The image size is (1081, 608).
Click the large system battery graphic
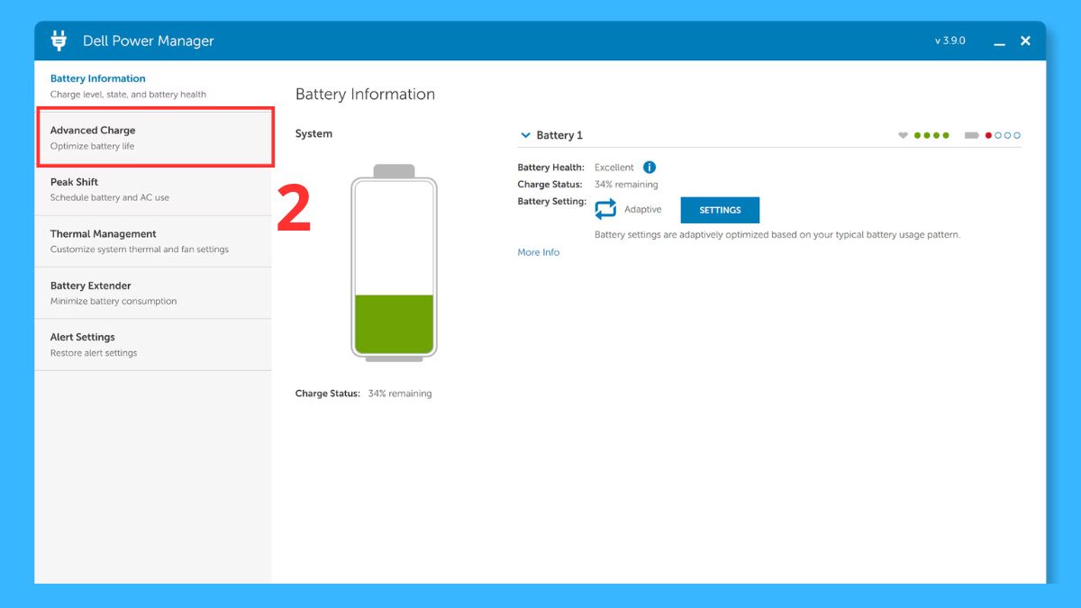click(x=394, y=263)
